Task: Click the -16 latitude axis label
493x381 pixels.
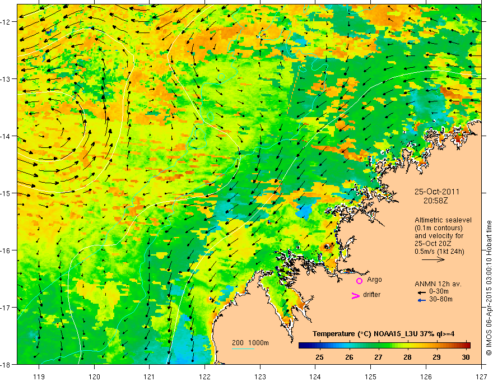Action: pos(6,250)
